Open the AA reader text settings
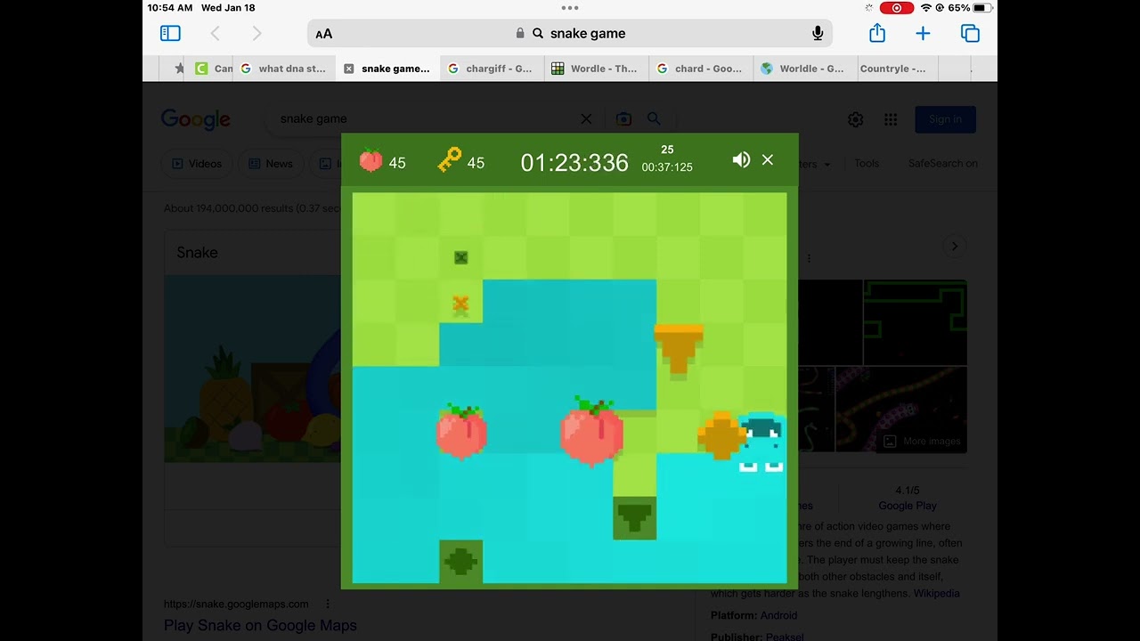The height and width of the screenshot is (641, 1140). click(324, 34)
